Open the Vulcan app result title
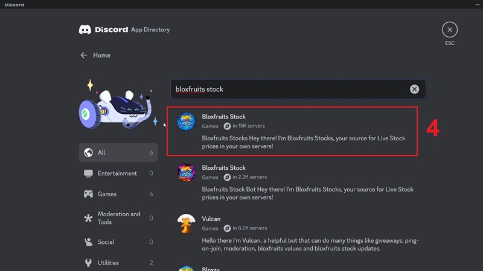Viewport: 483px width, 271px height. click(x=211, y=219)
